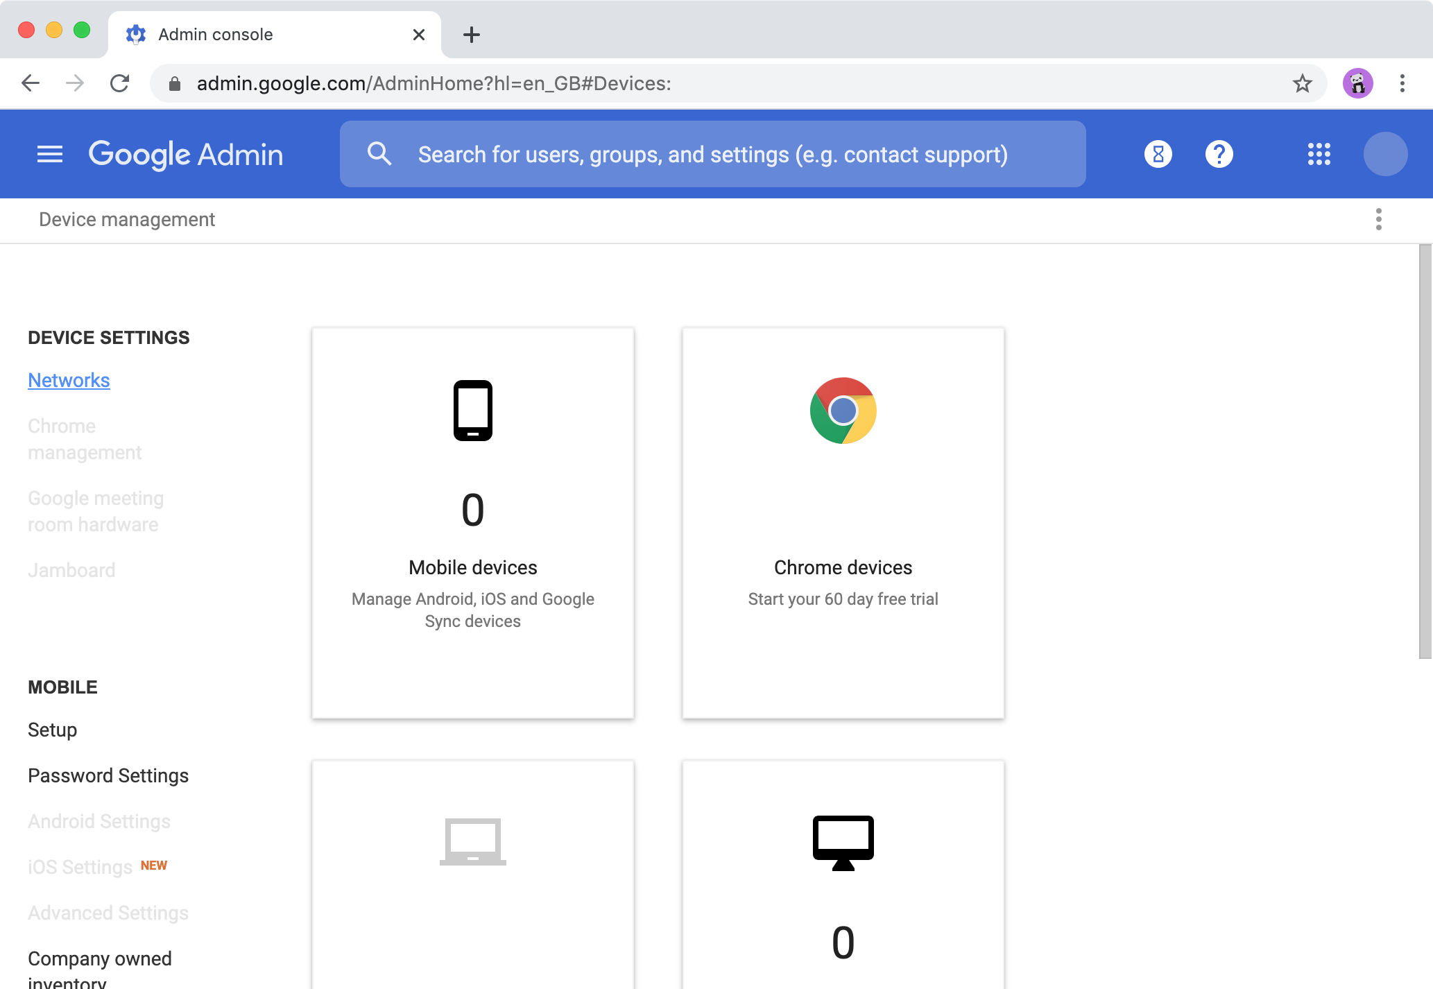The width and height of the screenshot is (1433, 989).
Task: Open the Google apps grid icon
Action: click(x=1320, y=154)
